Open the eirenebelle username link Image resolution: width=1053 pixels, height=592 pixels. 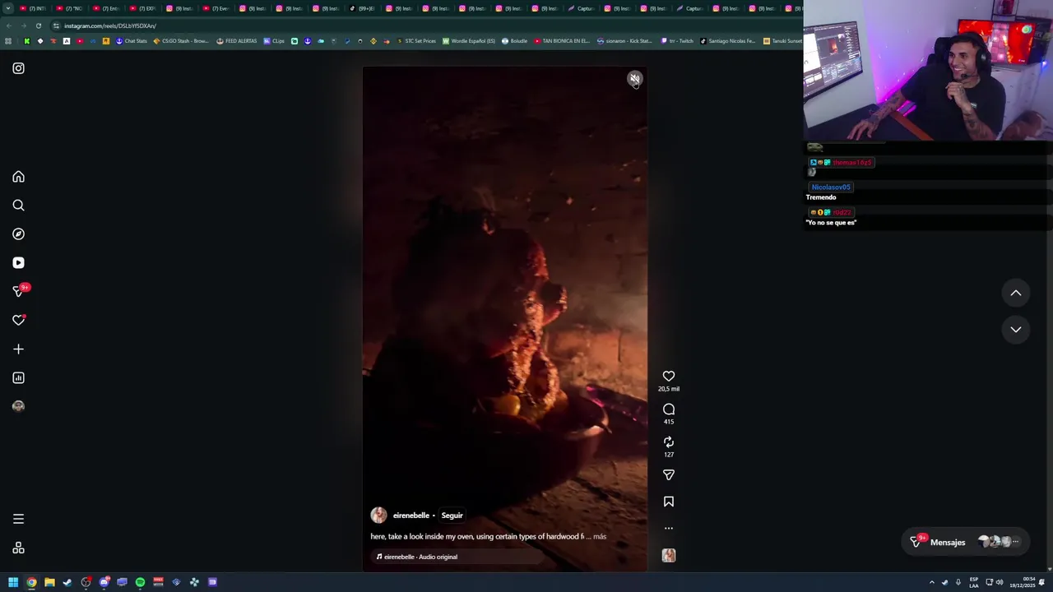pos(411,516)
